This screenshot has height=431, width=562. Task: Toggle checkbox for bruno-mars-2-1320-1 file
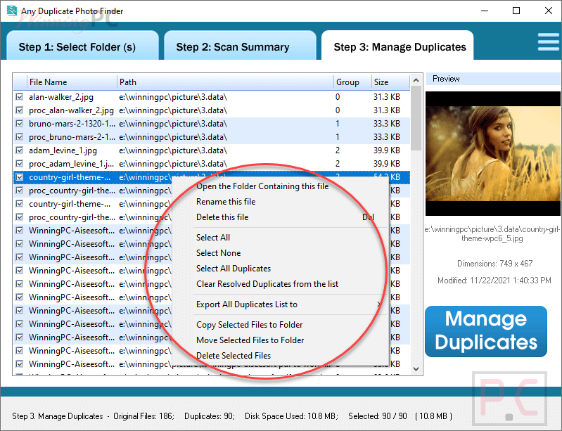20,124
